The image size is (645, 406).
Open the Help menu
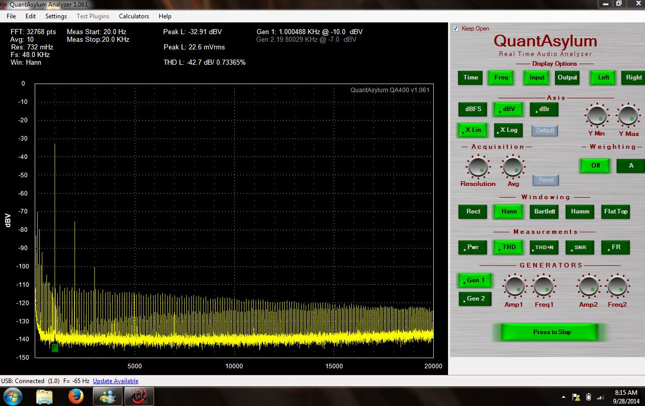(165, 16)
